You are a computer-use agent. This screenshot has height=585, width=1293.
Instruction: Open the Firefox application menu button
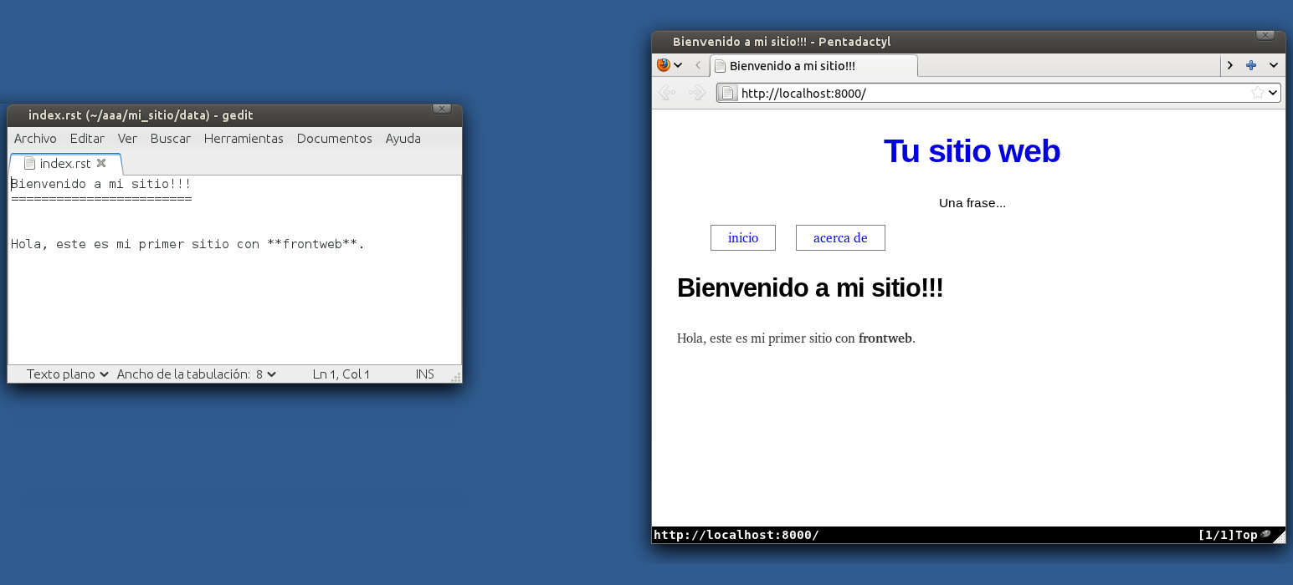(x=670, y=65)
